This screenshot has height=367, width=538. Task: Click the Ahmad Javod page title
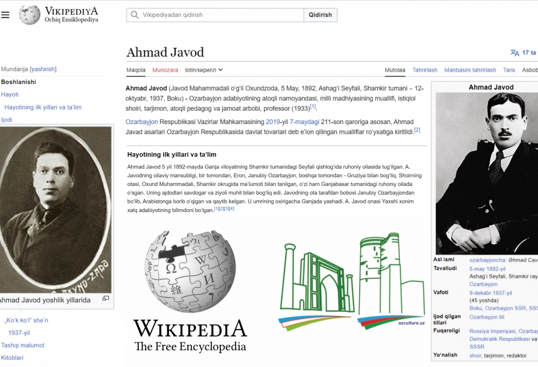(165, 52)
